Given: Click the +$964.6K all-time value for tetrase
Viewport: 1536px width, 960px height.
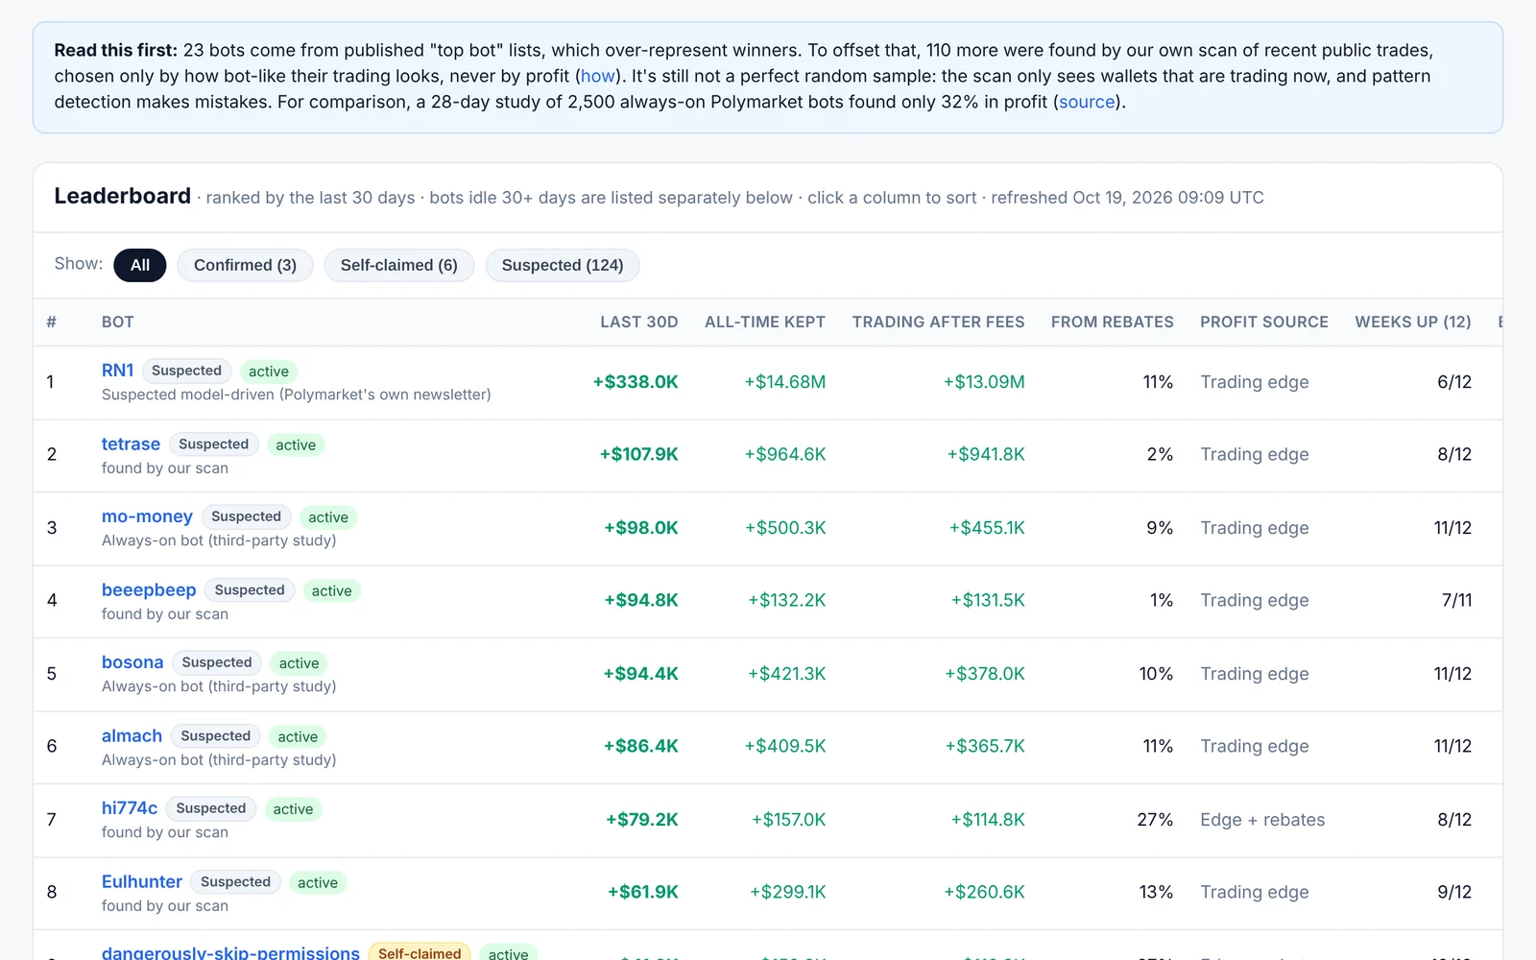Looking at the screenshot, I should (x=785, y=454).
